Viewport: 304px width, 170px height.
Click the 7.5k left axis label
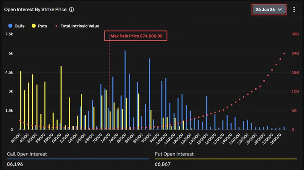(9, 34)
